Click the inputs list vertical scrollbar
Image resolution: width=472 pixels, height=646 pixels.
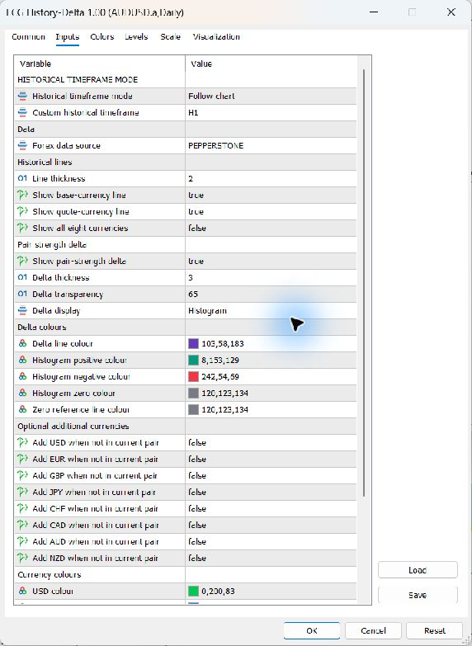pyautogui.click(x=364, y=283)
